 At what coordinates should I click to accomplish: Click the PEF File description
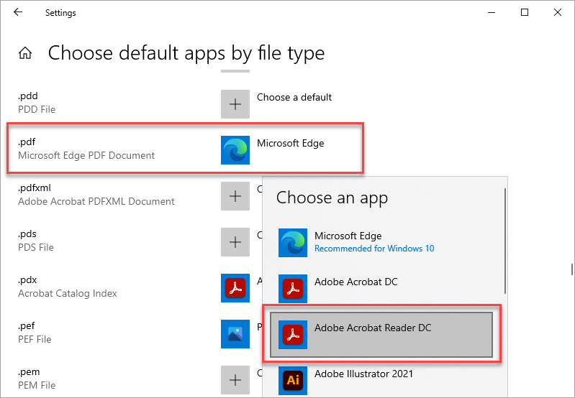(35, 339)
